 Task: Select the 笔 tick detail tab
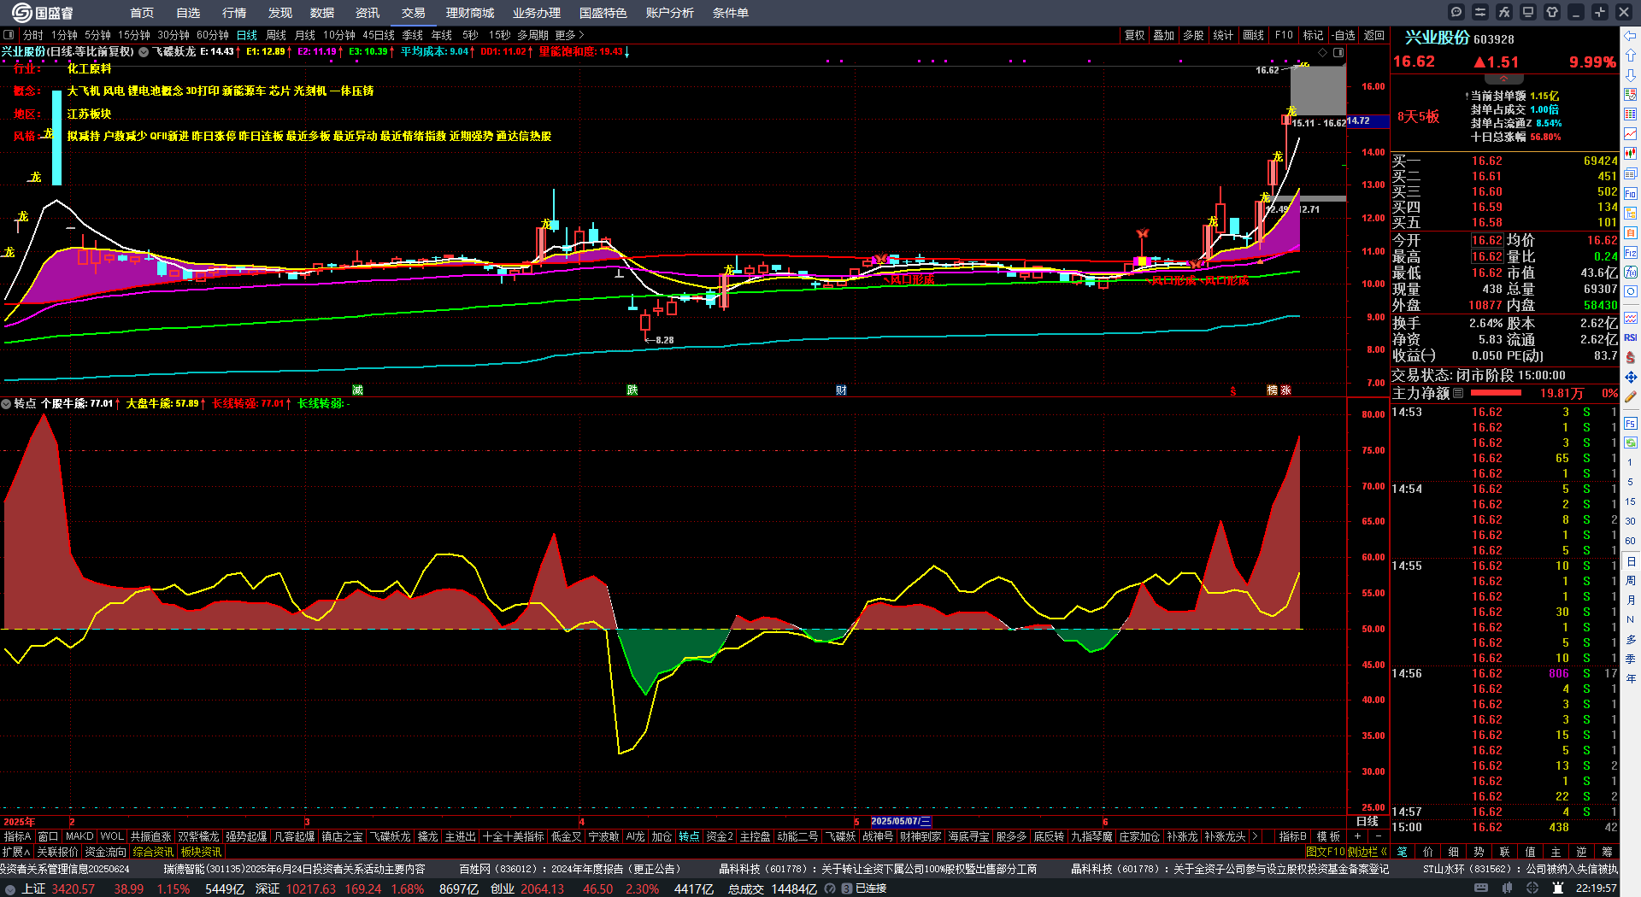1402,852
